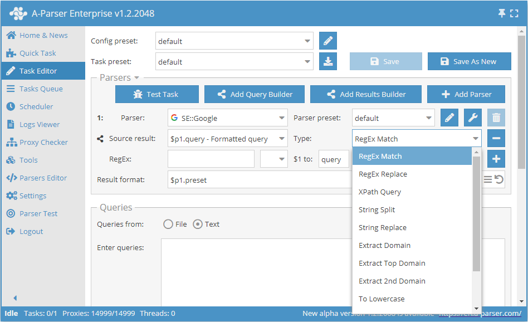Viewport: 528px width, 322px height.
Task: Click the plus button below the minus
Action: (496, 159)
